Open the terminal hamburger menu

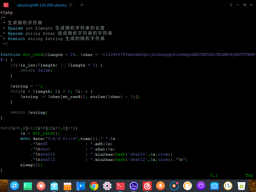(x=231, y=5)
